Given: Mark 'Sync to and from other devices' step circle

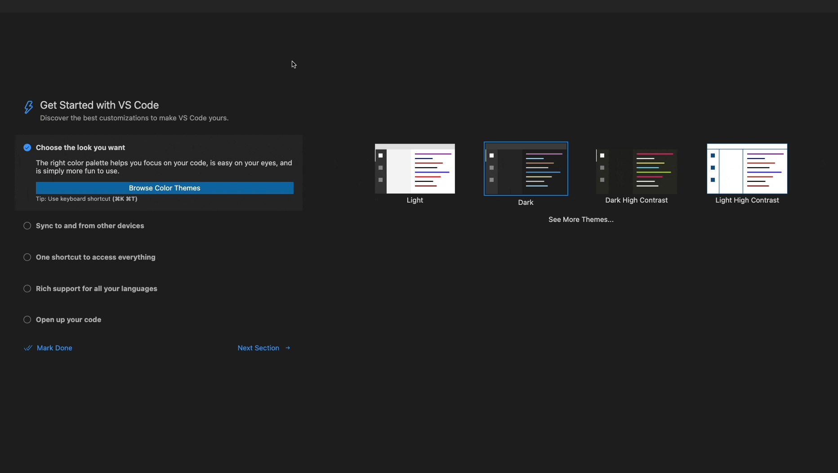Looking at the screenshot, I should tap(27, 226).
